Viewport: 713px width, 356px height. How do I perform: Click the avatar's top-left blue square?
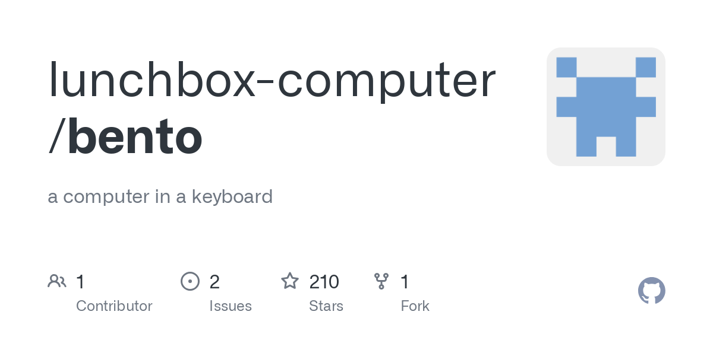point(566,67)
